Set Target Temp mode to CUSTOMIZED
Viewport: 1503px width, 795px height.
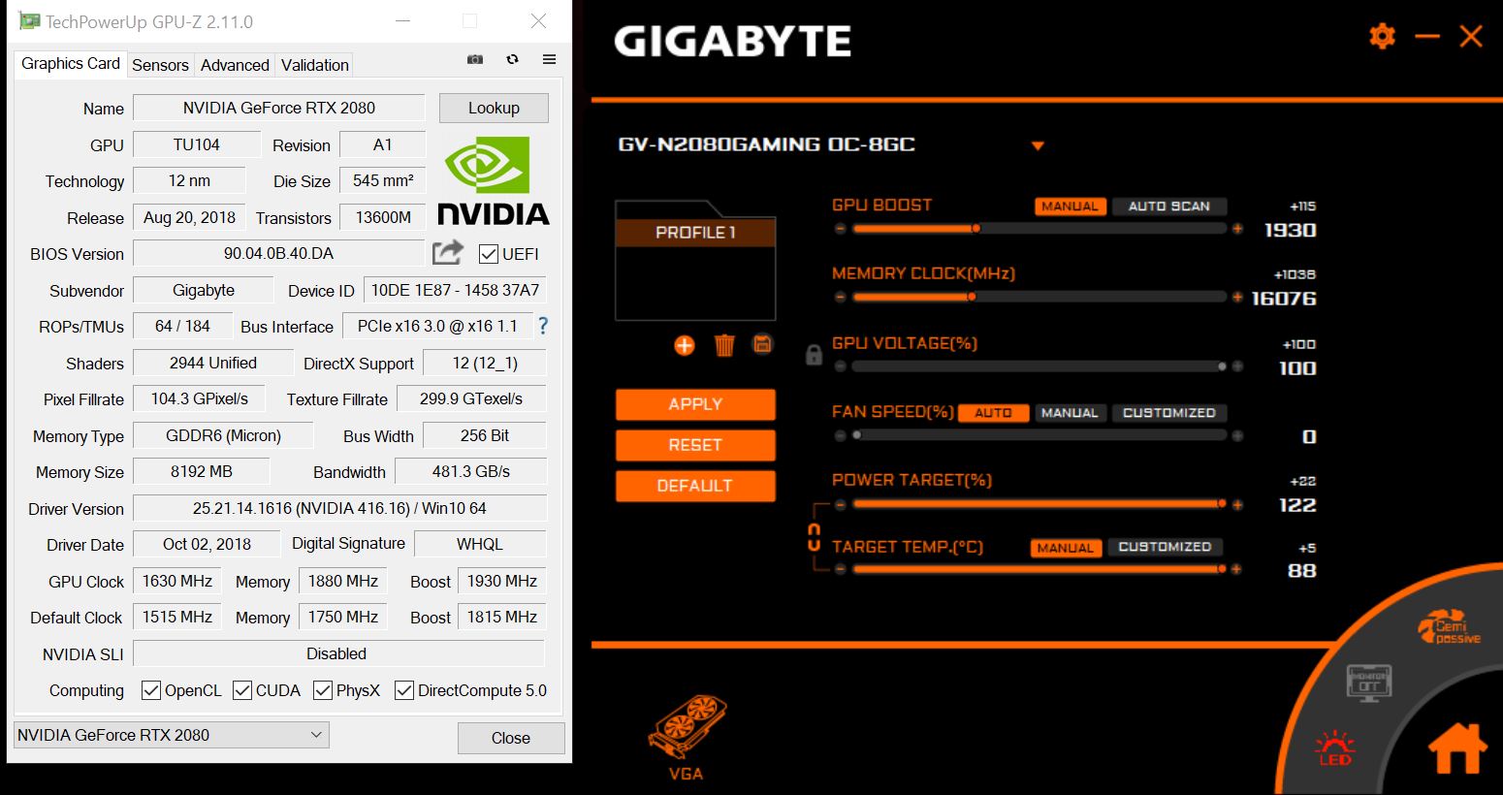(1165, 547)
